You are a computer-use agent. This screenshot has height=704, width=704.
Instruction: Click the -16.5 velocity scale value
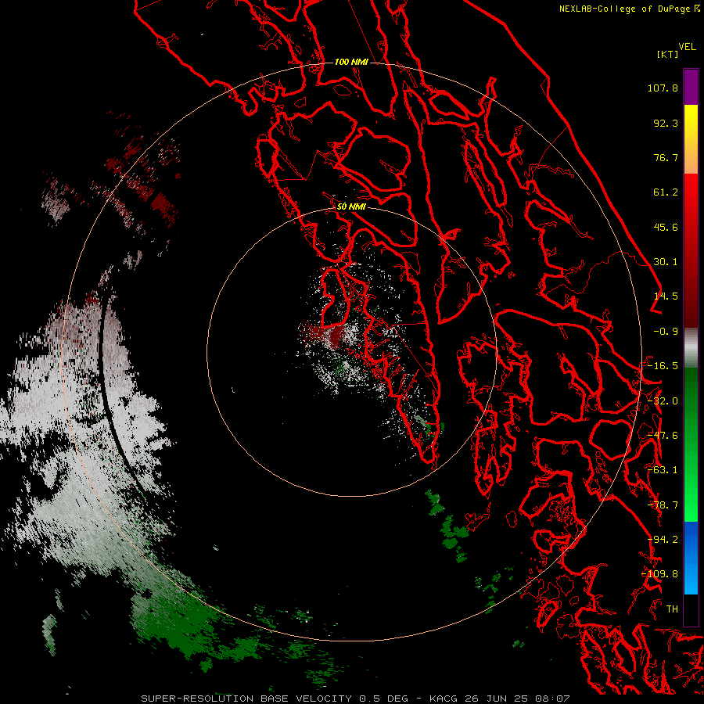click(x=663, y=366)
